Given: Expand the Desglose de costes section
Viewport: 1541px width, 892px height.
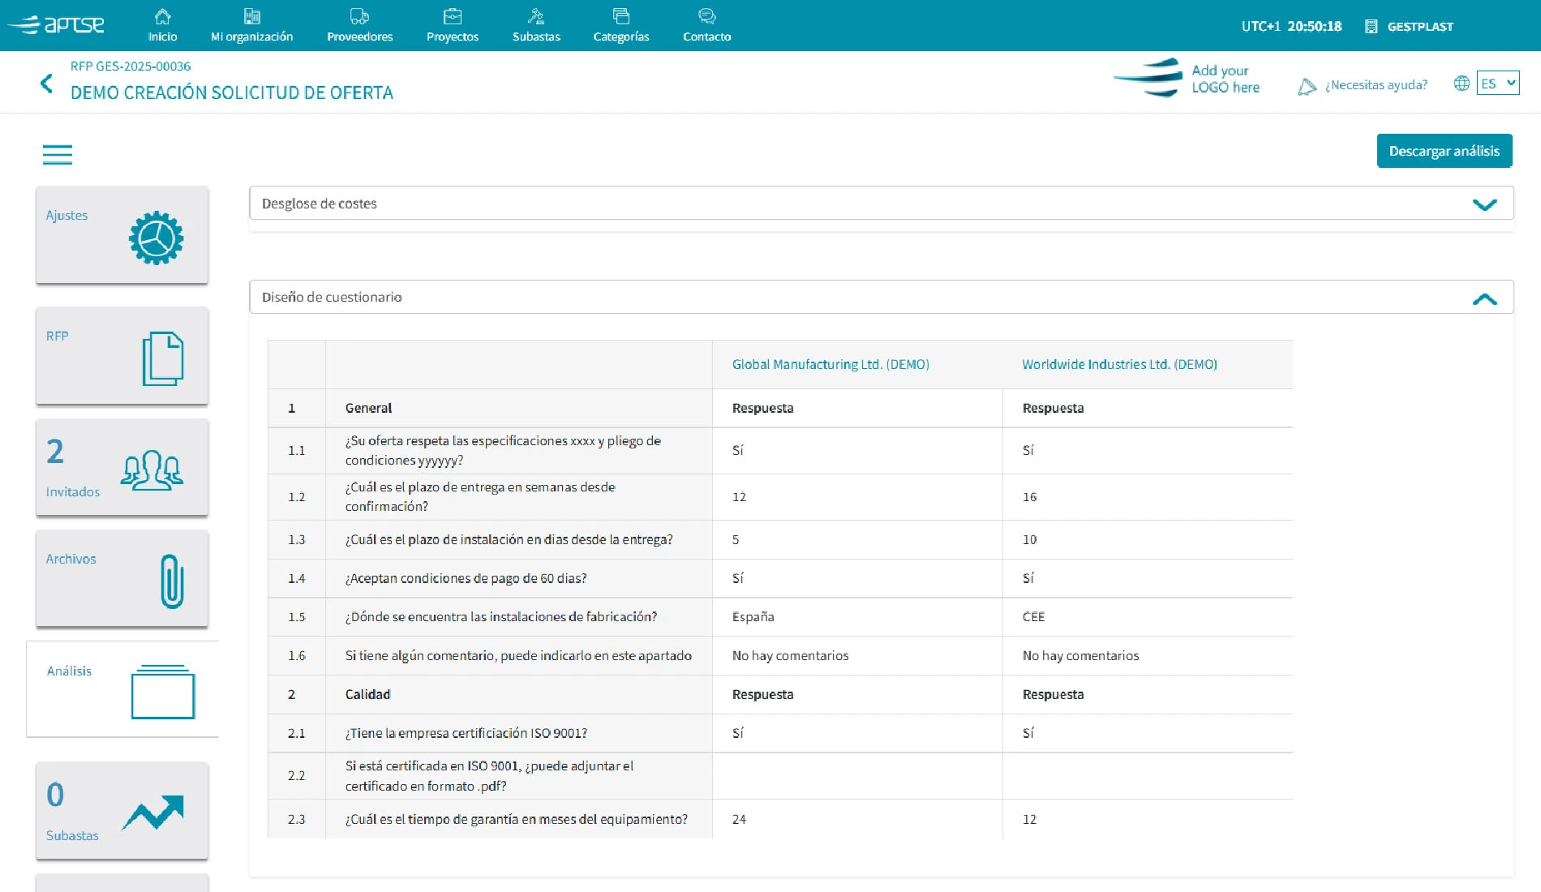Looking at the screenshot, I should coord(1484,204).
